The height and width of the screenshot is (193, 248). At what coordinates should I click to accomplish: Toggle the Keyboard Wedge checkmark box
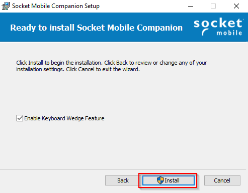20,118
